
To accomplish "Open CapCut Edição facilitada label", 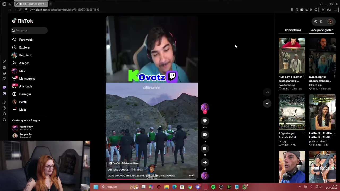I will (124, 163).
